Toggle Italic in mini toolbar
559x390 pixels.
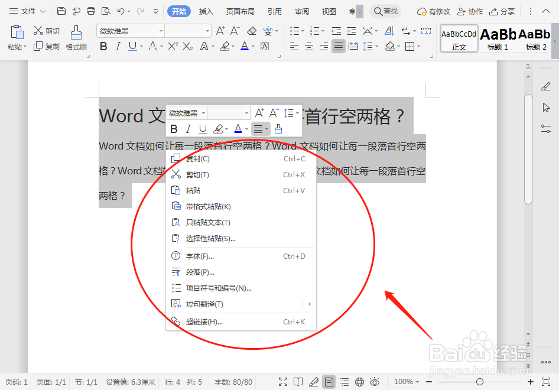coord(188,129)
